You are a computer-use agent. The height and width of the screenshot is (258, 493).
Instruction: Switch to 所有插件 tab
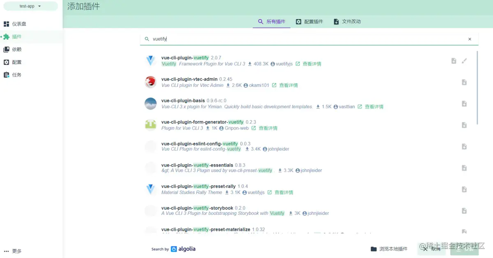271,21
